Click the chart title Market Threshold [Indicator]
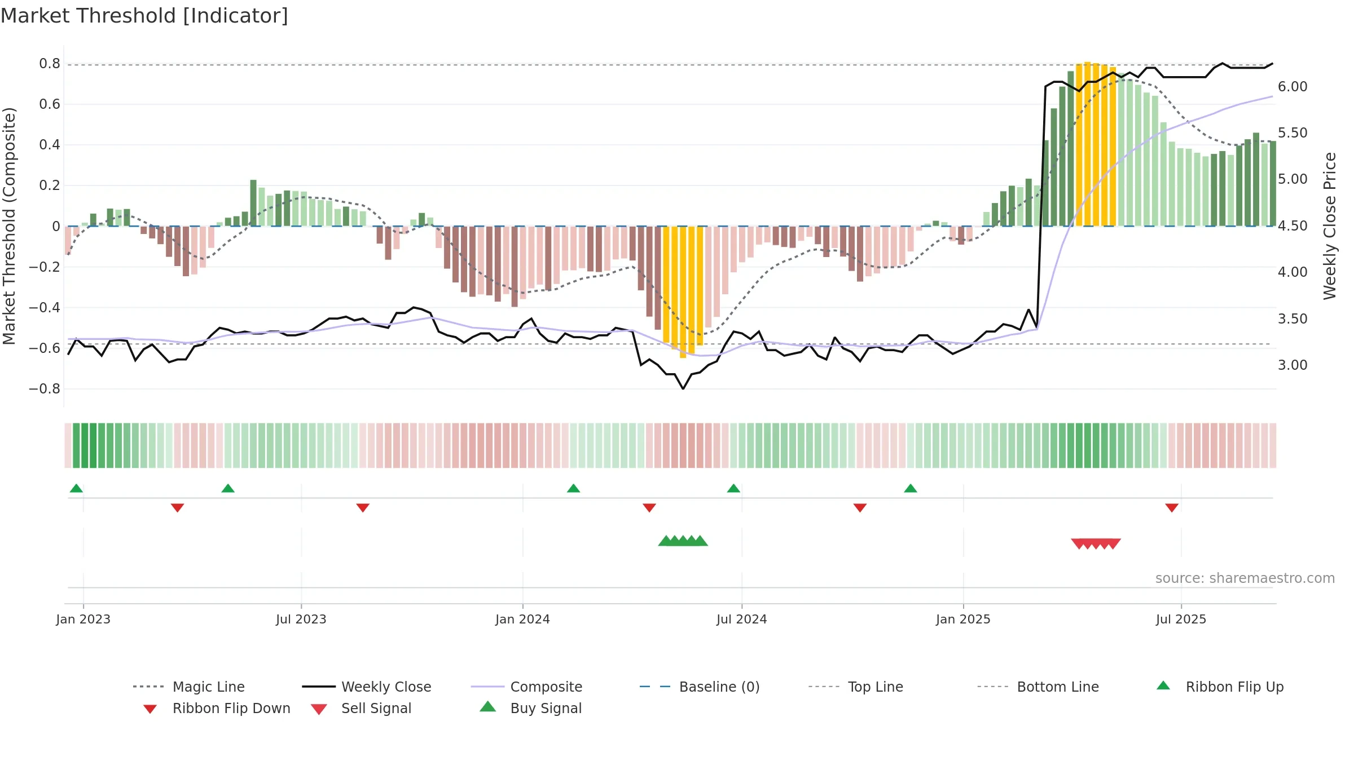 [144, 16]
